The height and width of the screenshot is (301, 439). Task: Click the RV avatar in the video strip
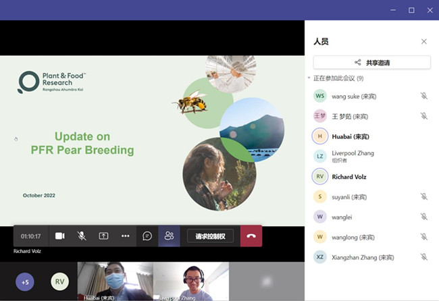tap(59, 281)
